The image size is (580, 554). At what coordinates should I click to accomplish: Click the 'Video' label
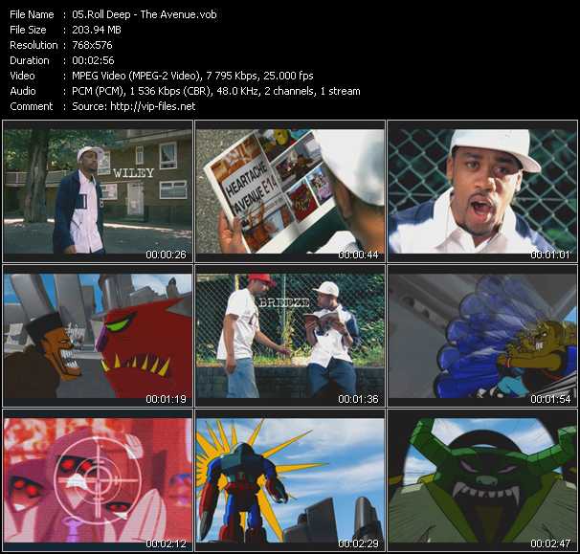point(22,76)
